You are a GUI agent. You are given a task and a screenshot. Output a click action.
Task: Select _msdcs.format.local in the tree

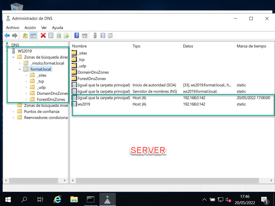pyautogui.click(x=47, y=63)
